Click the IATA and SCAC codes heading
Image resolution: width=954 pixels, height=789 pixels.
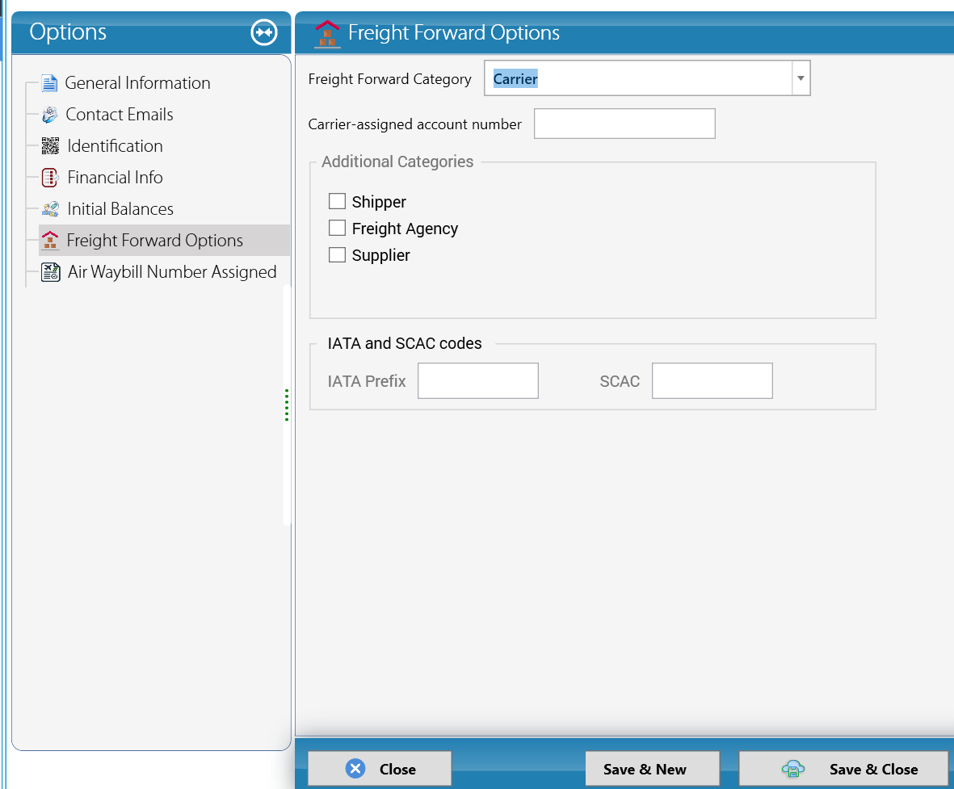pos(405,344)
